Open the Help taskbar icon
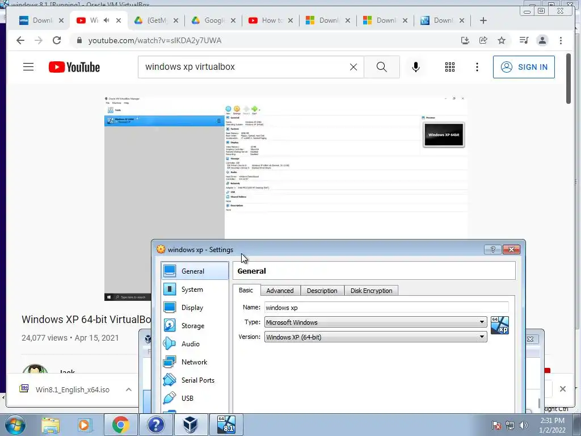 [155, 425]
